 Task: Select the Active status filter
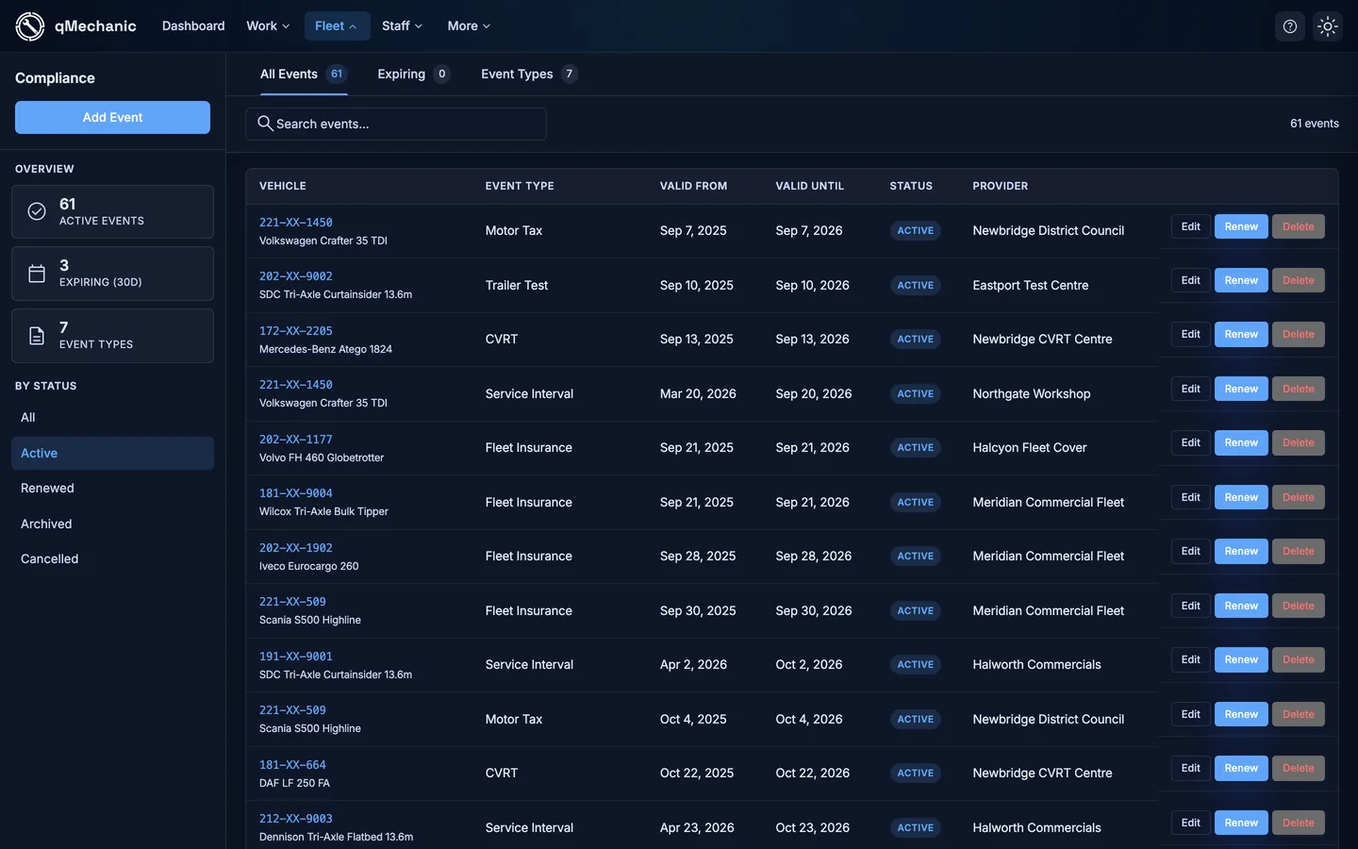pos(112,453)
